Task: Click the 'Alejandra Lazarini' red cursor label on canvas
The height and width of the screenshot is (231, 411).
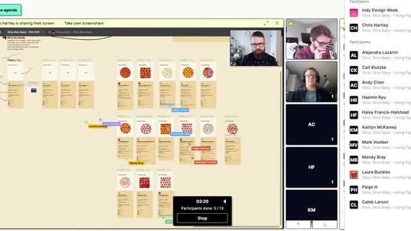Action: click(205, 162)
